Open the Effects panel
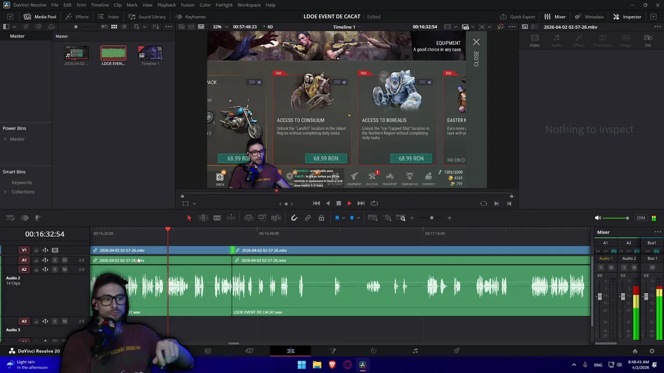 77,17
